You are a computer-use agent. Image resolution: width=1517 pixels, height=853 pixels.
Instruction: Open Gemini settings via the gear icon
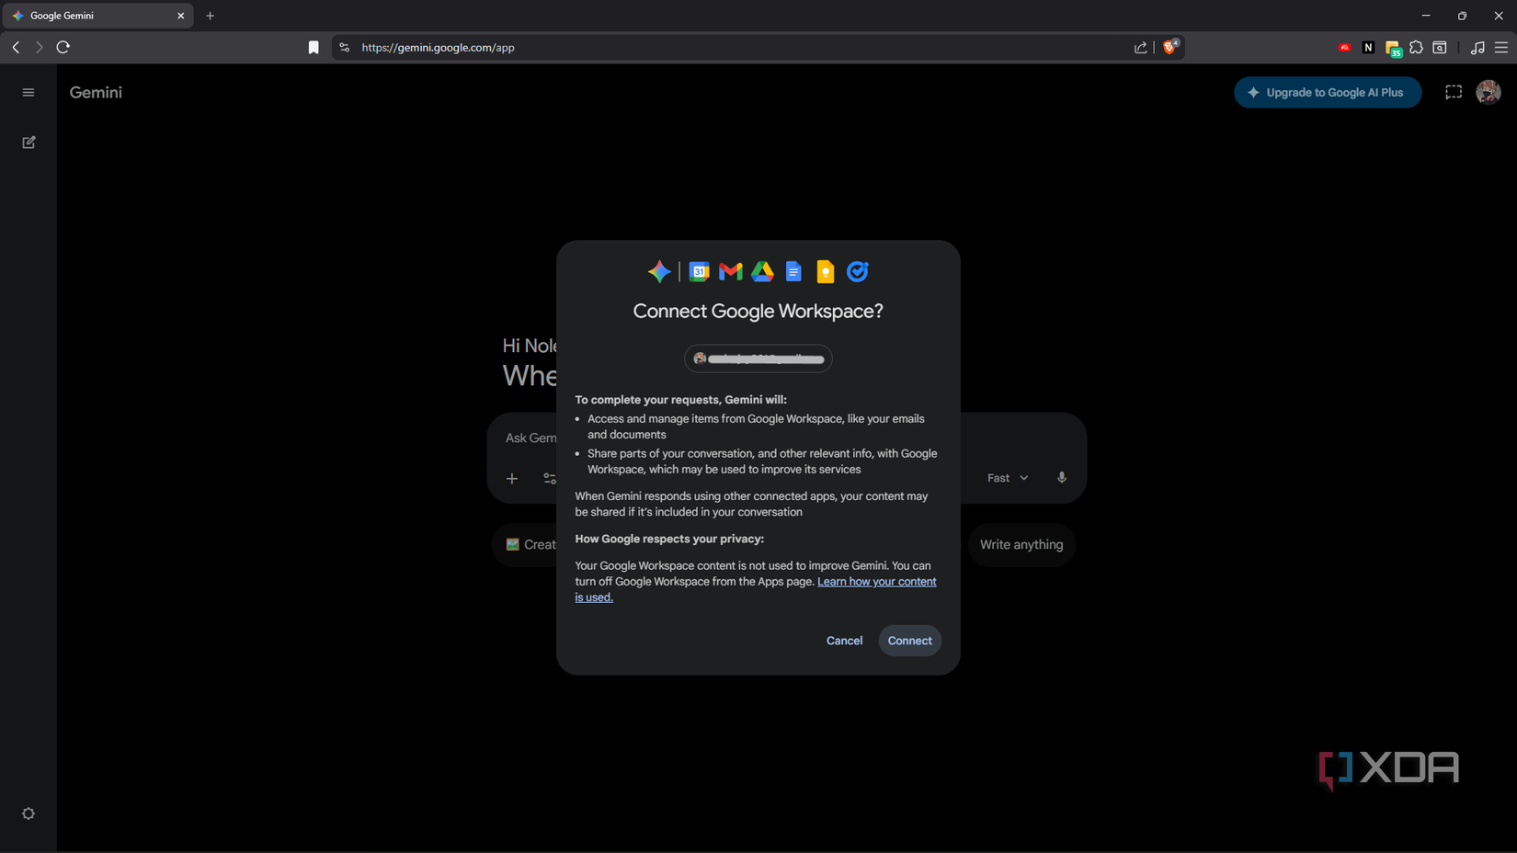29,813
